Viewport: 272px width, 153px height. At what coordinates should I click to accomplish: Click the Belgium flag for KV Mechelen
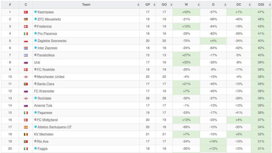coord(26,134)
